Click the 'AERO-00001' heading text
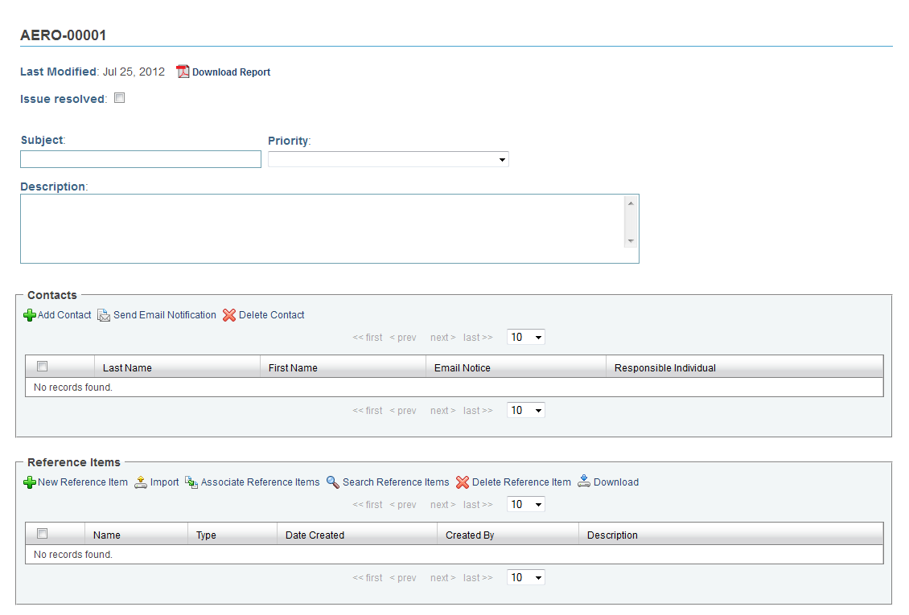 point(64,35)
